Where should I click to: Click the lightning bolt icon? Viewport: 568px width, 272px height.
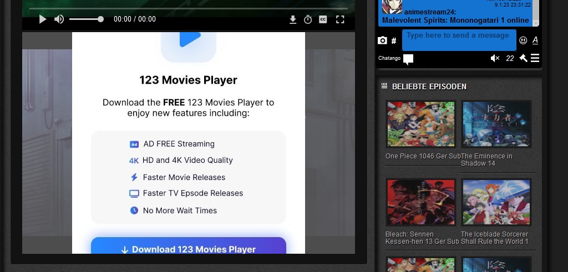tap(134, 177)
